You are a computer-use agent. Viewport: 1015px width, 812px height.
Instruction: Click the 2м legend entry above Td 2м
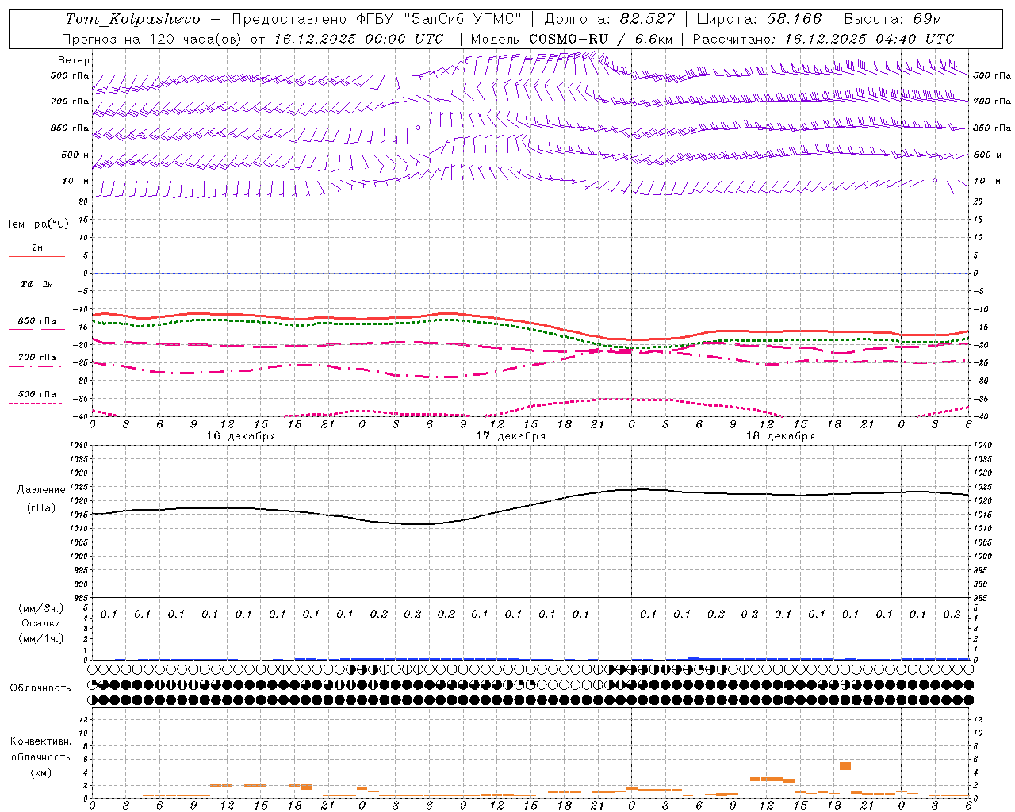[37, 247]
